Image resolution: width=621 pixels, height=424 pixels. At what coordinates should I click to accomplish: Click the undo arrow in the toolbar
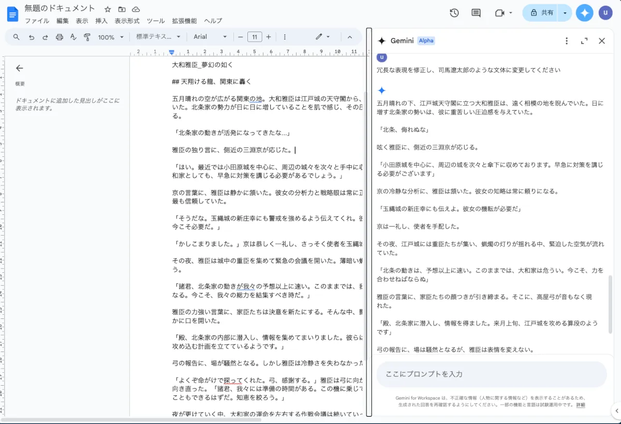pyautogui.click(x=32, y=37)
